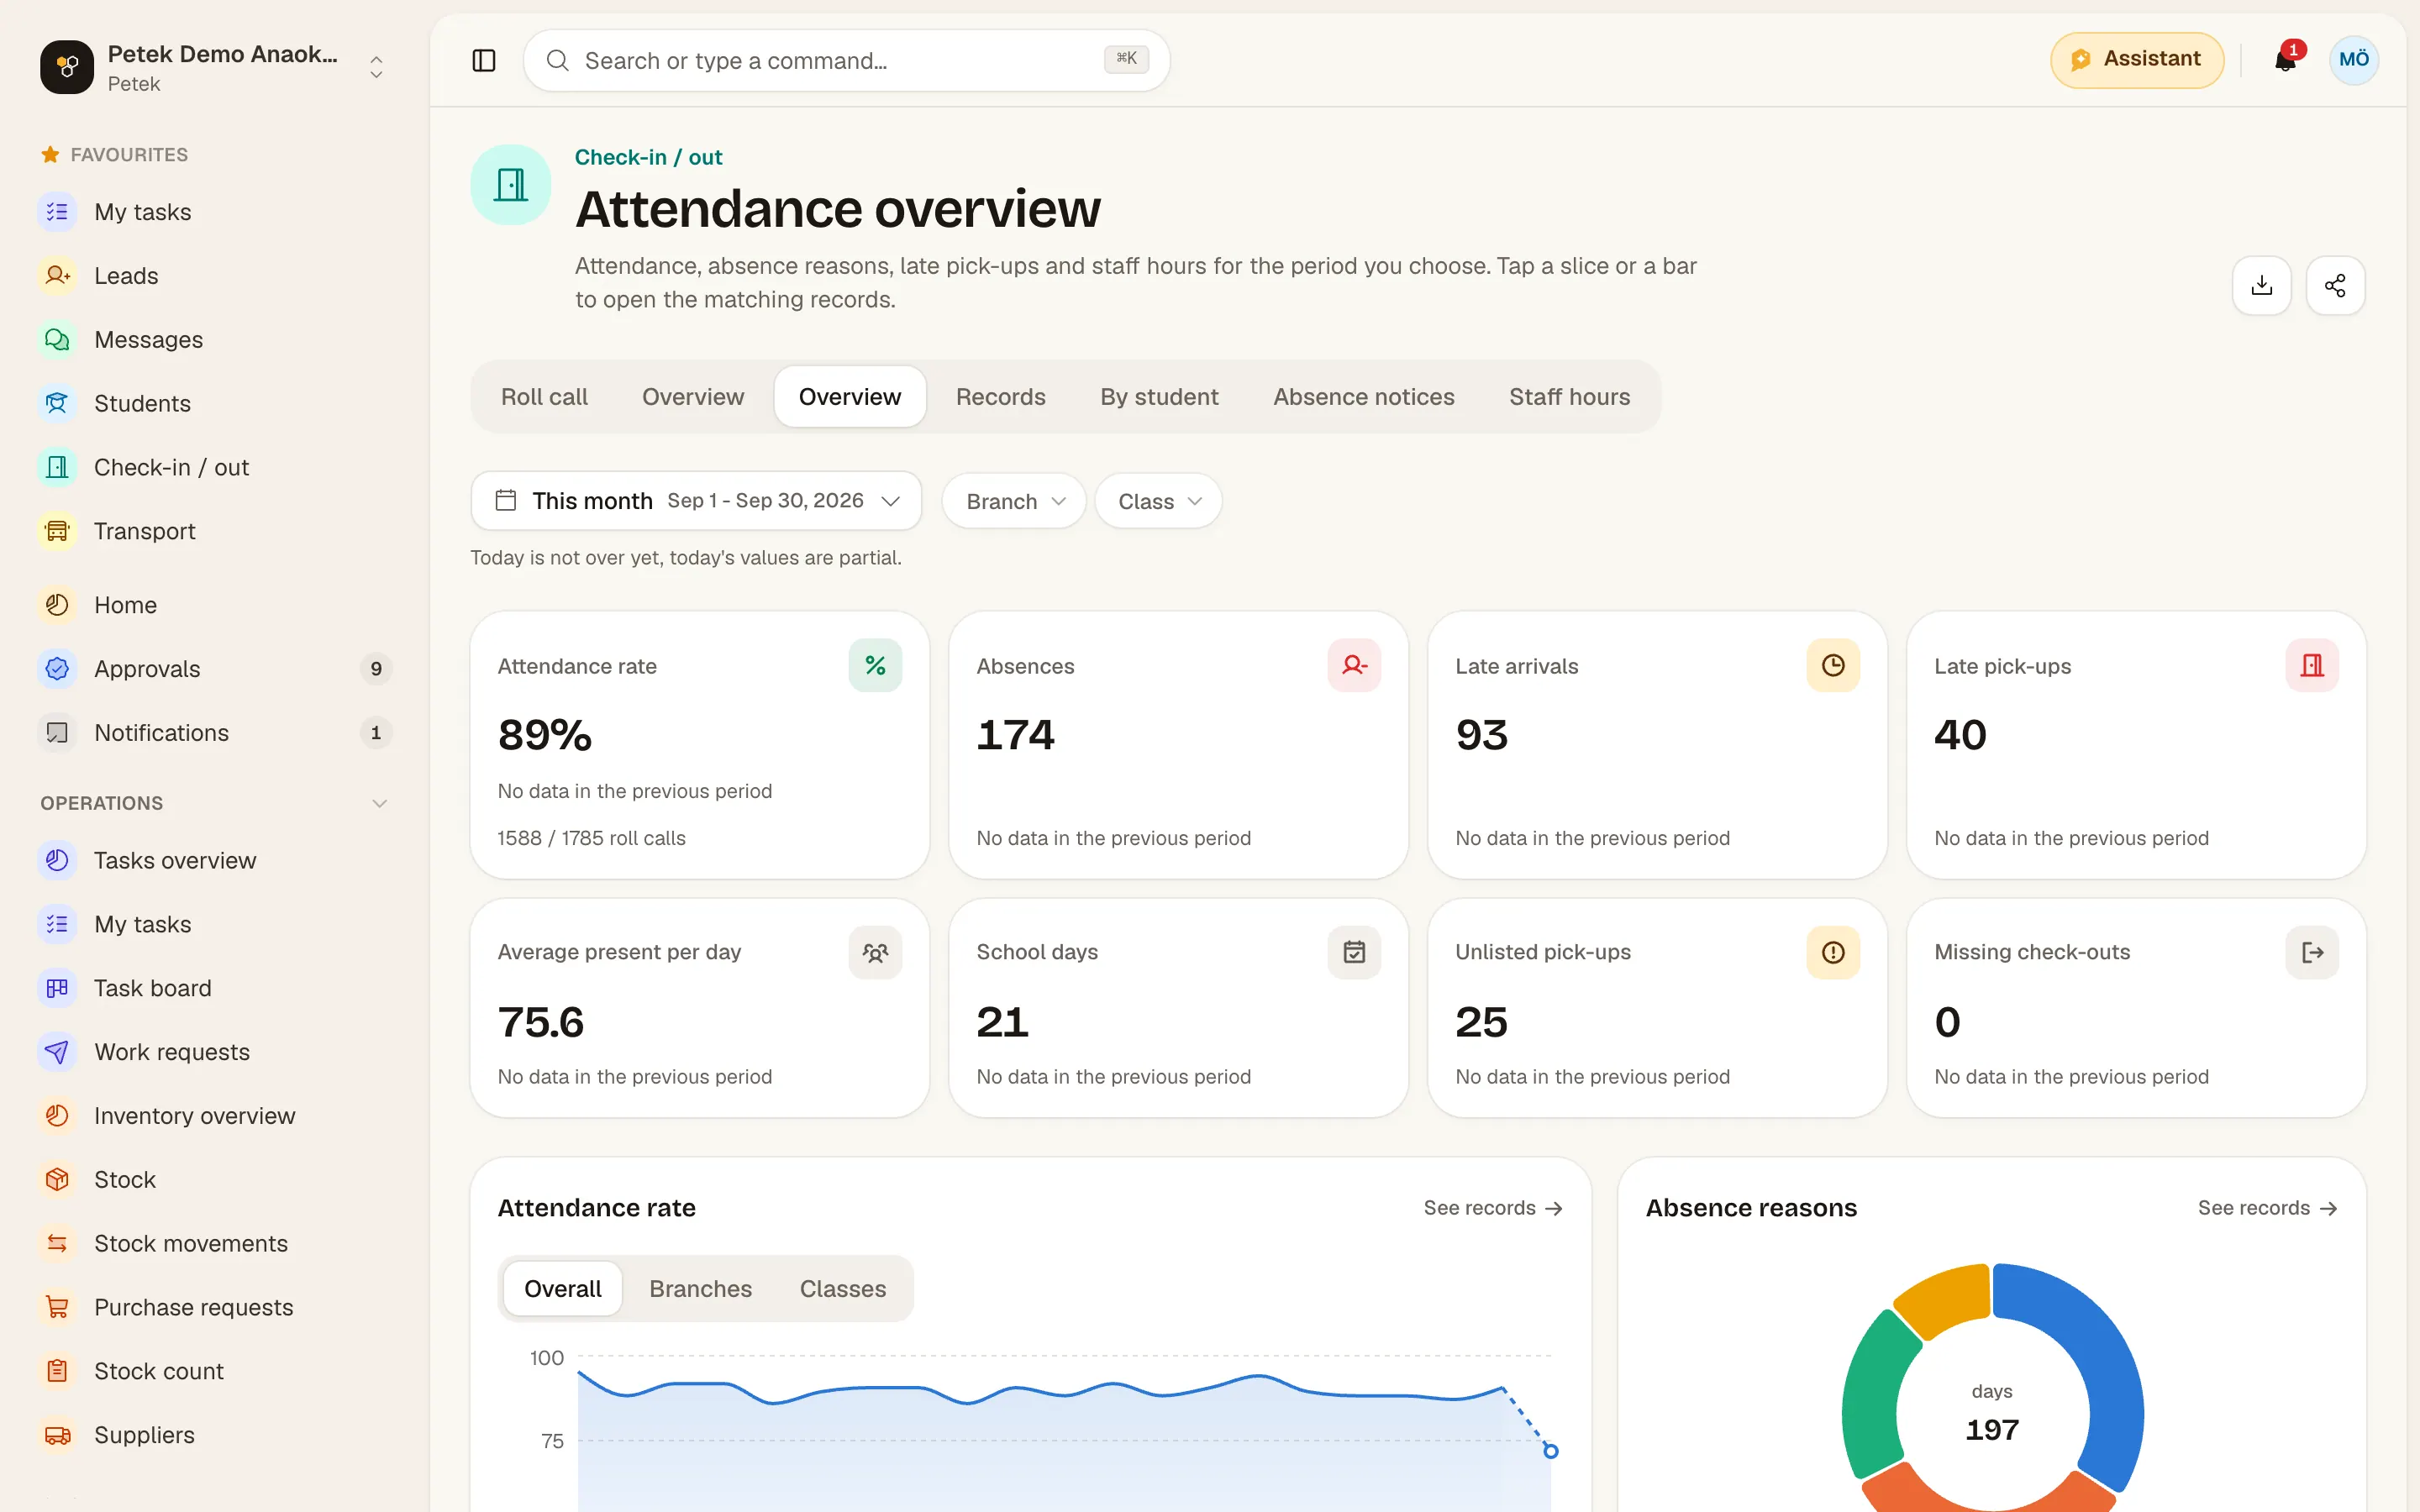The image size is (2420, 1512).
Task: Click the last data point on attendance line
Action: (1550, 1451)
